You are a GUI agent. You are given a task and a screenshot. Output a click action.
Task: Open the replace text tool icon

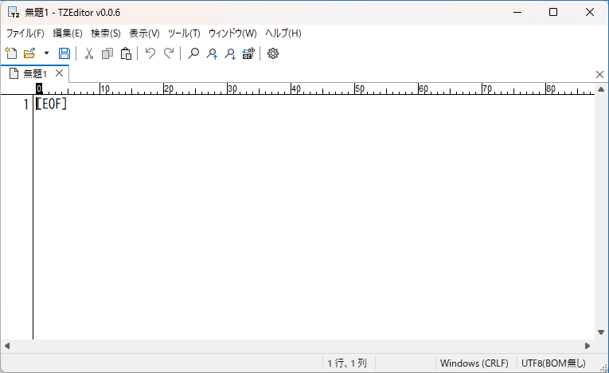[x=248, y=53]
